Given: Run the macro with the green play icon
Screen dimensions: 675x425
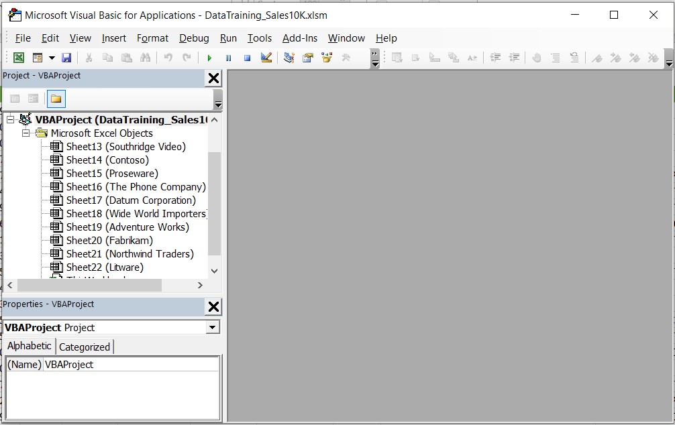Looking at the screenshot, I should coord(209,58).
